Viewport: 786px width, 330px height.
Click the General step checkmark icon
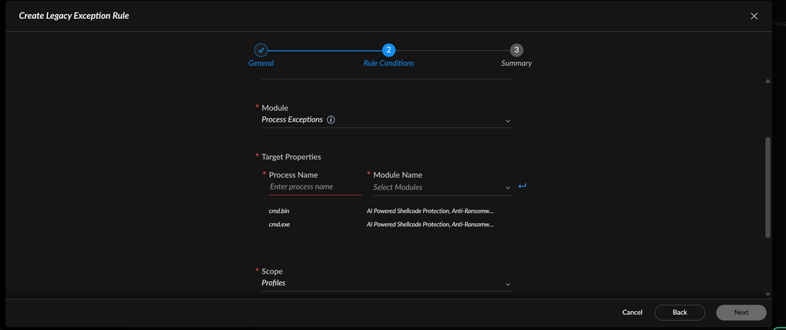coord(261,49)
